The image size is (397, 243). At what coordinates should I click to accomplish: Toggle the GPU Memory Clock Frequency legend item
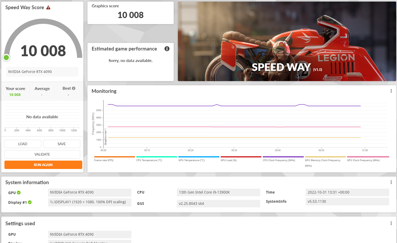click(x=325, y=161)
